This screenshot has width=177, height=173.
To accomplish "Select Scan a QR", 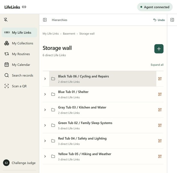I will 20,86.
